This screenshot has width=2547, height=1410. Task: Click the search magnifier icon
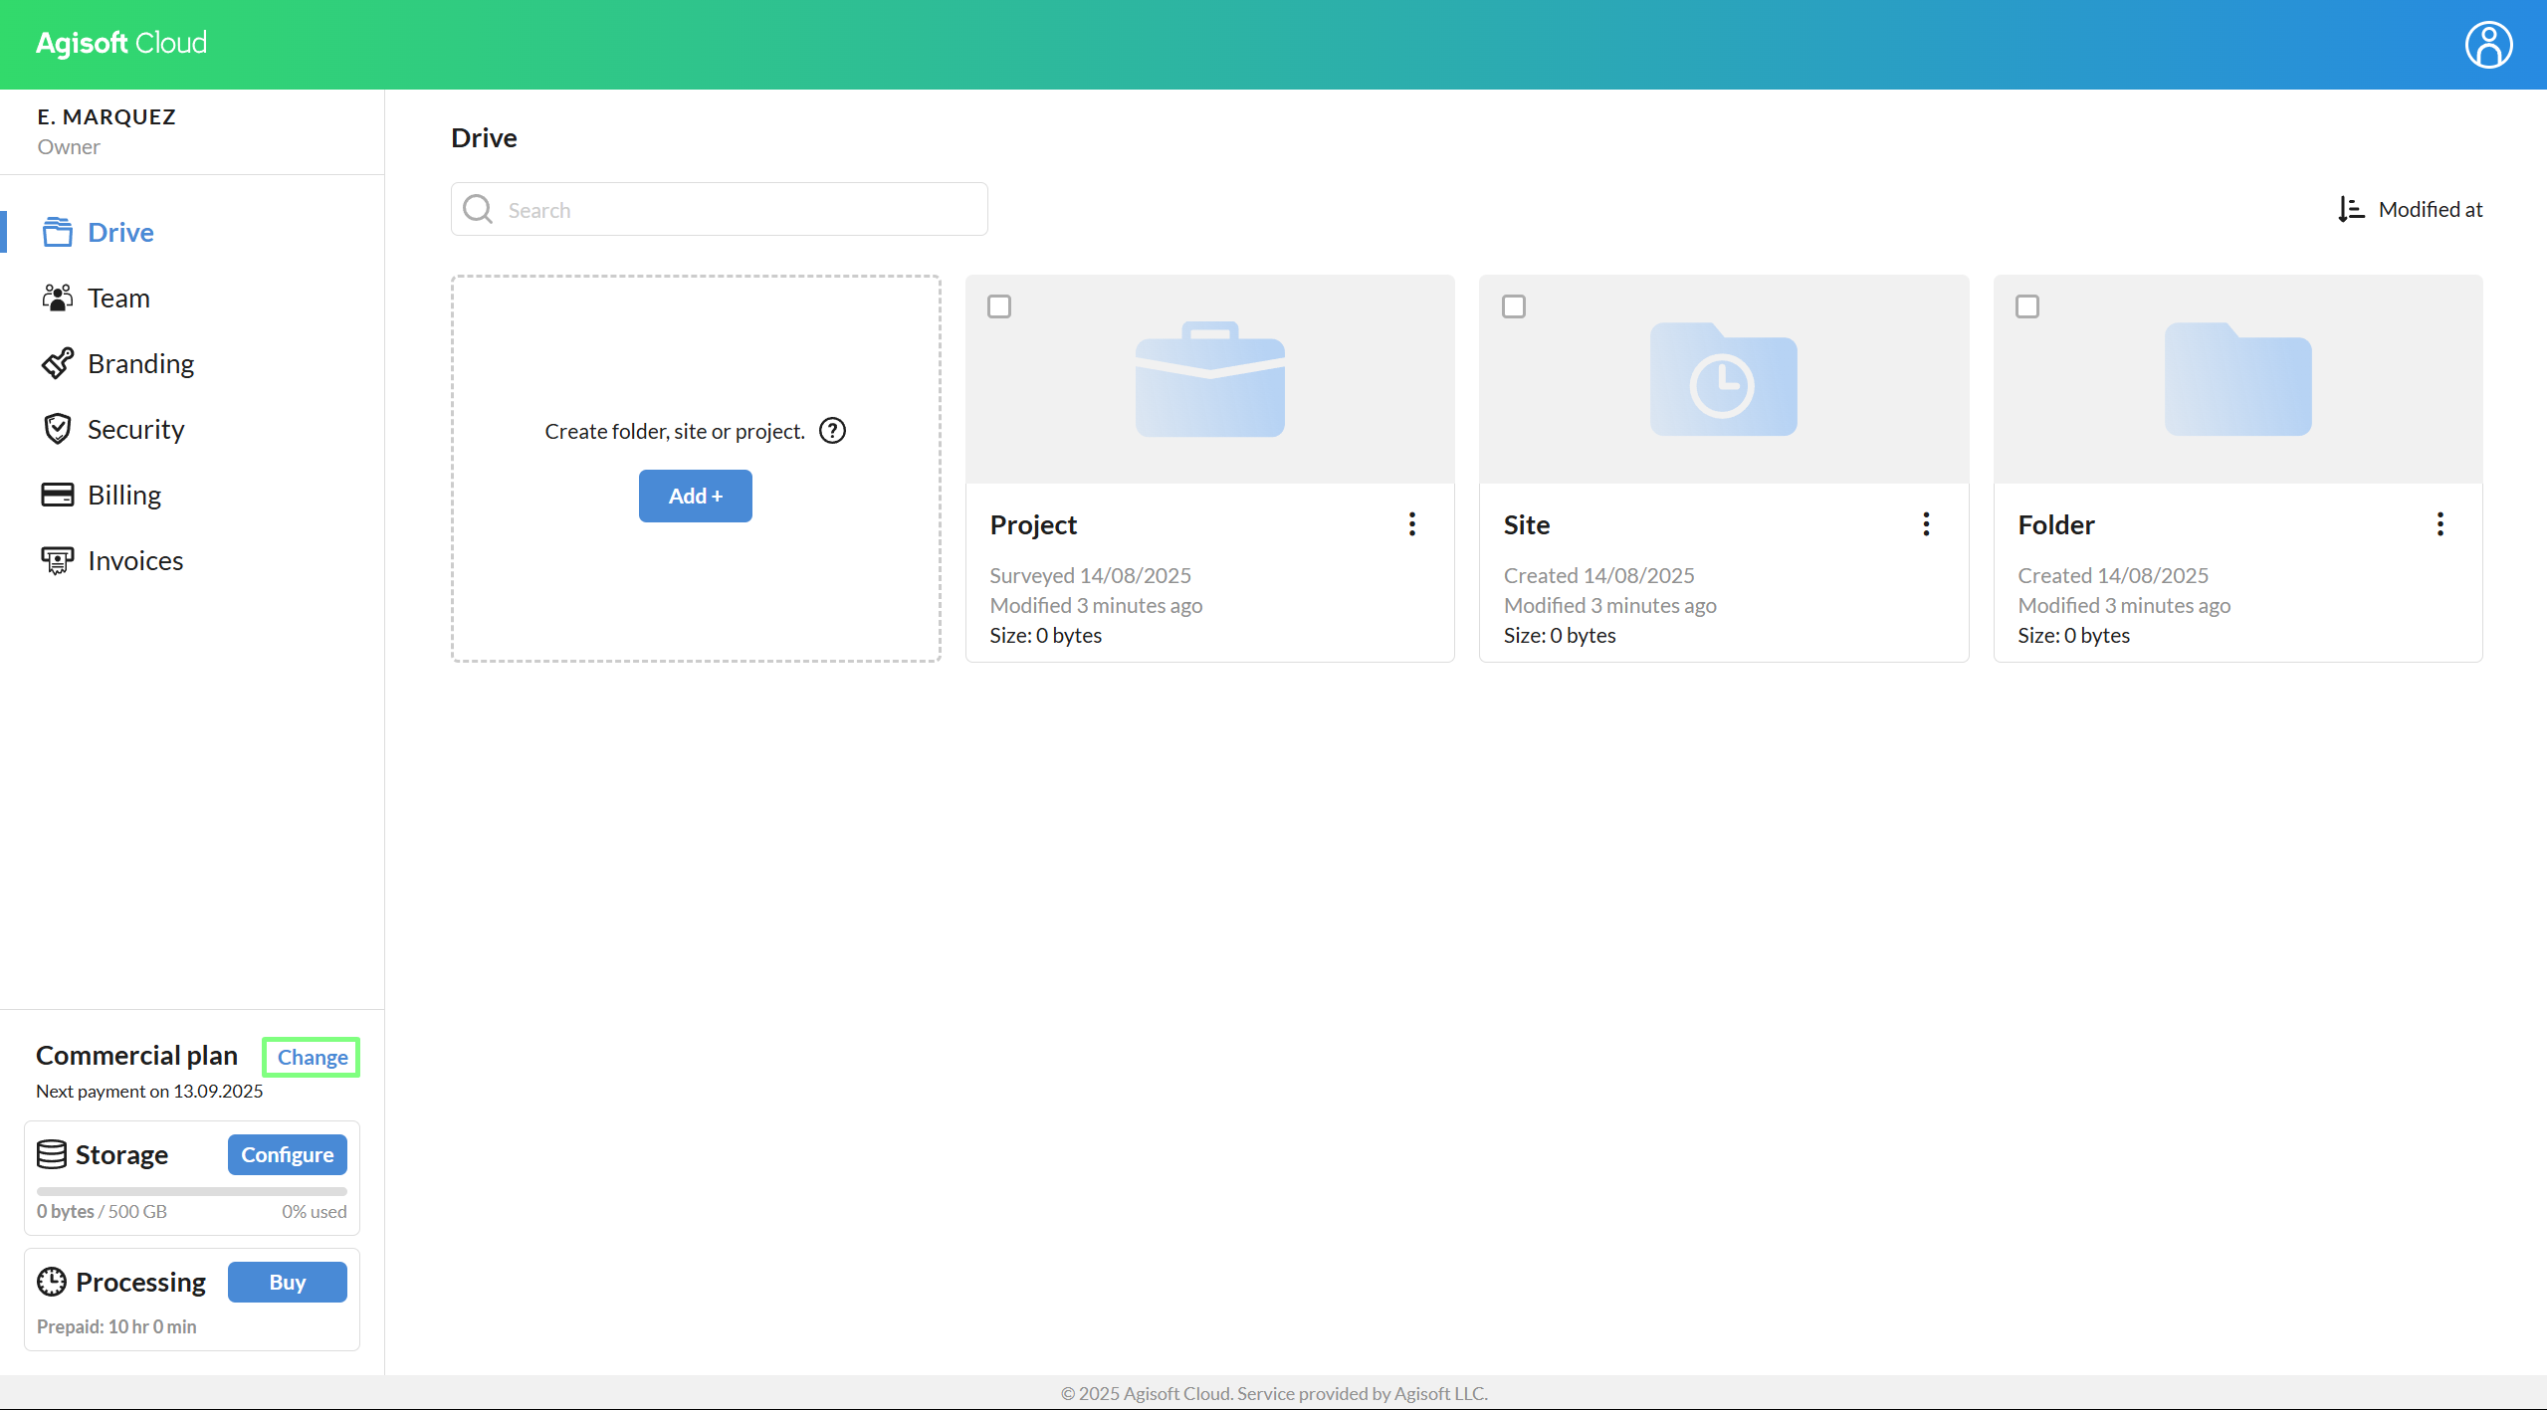coord(478,209)
